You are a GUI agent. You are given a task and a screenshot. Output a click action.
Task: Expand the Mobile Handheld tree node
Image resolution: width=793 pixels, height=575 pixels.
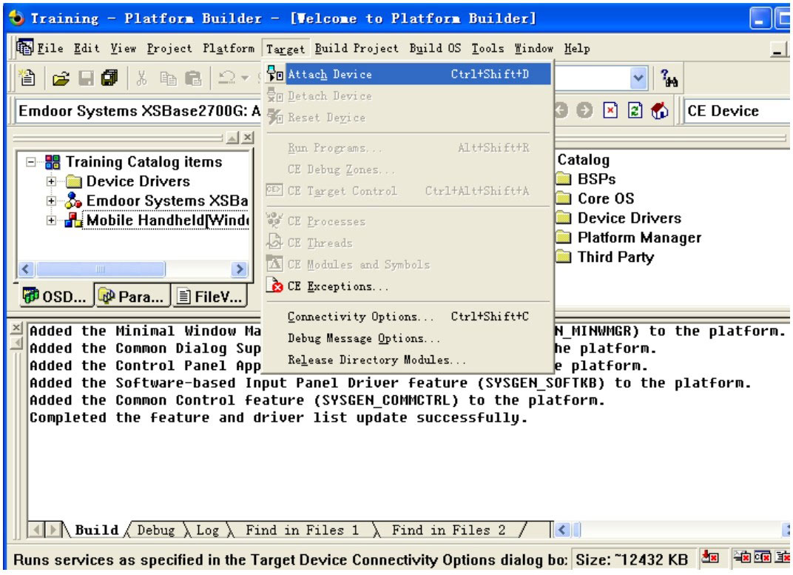(x=51, y=221)
